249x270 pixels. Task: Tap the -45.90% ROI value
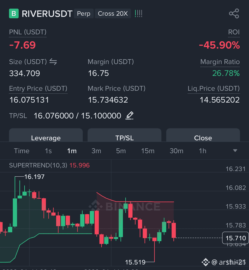219,45
